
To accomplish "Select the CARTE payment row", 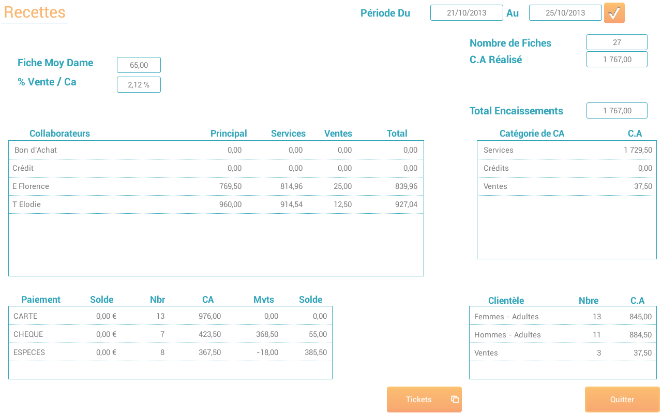I will [x=170, y=316].
